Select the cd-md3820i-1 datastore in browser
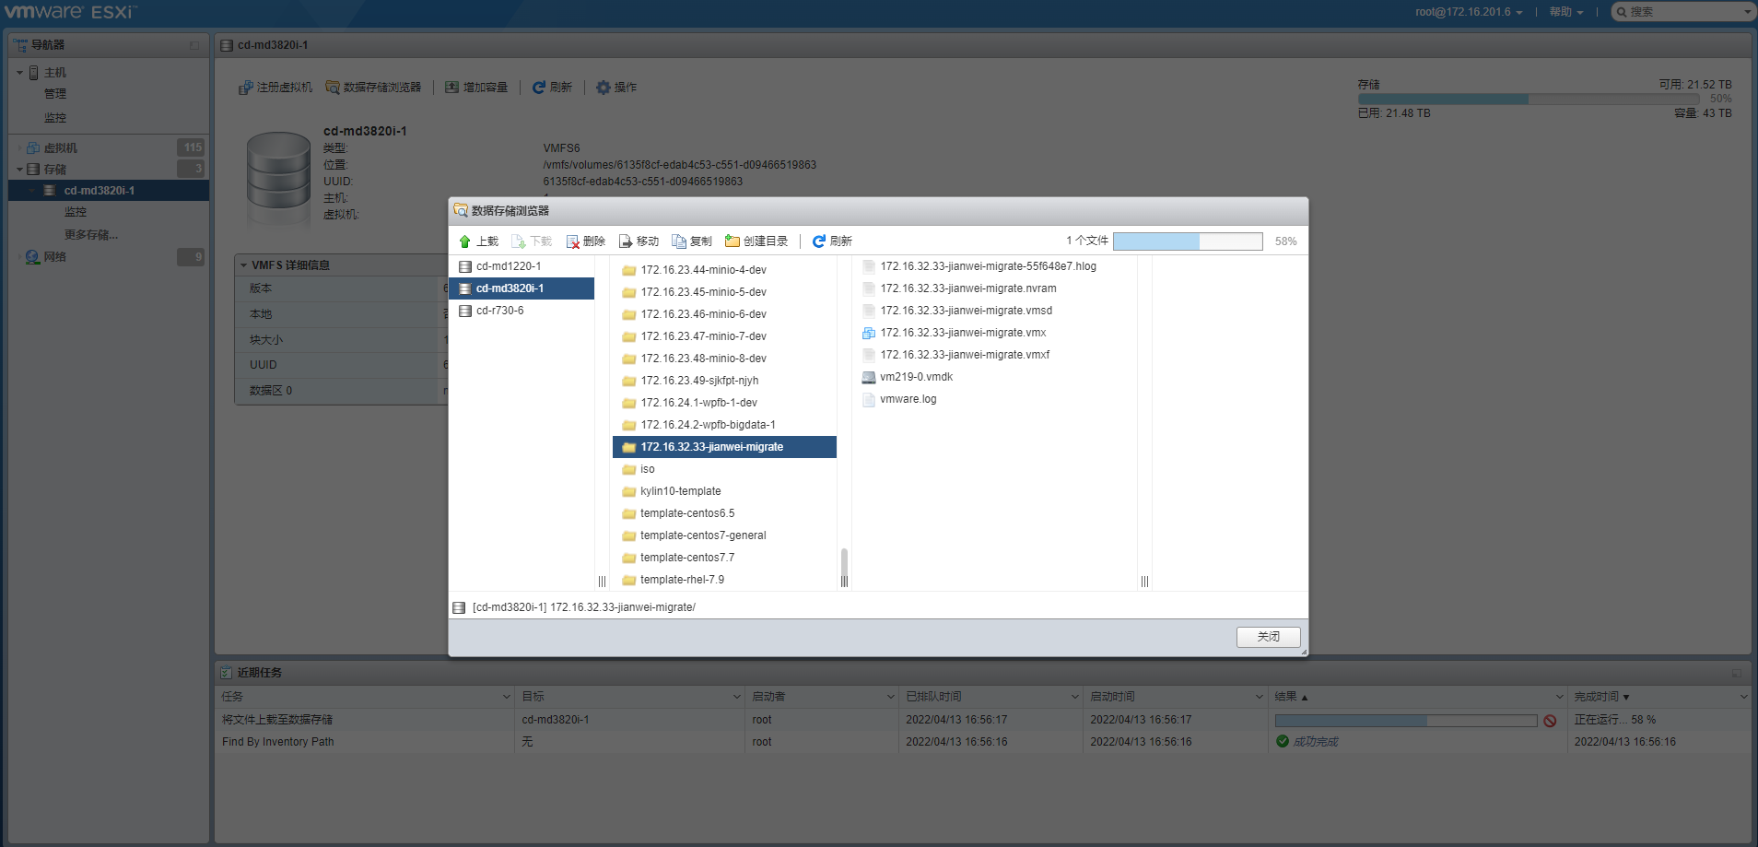The height and width of the screenshot is (847, 1758). coord(522,288)
